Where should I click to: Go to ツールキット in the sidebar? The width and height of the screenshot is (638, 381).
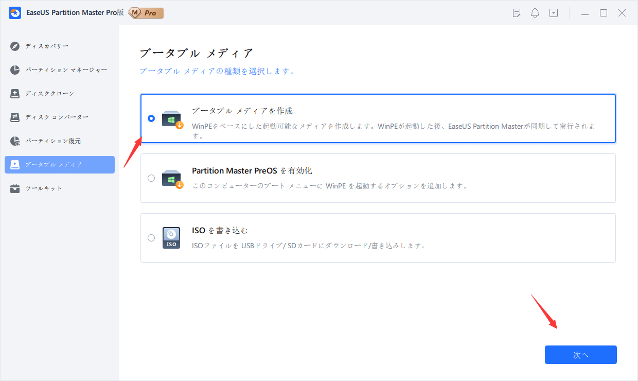pyautogui.click(x=44, y=188)
